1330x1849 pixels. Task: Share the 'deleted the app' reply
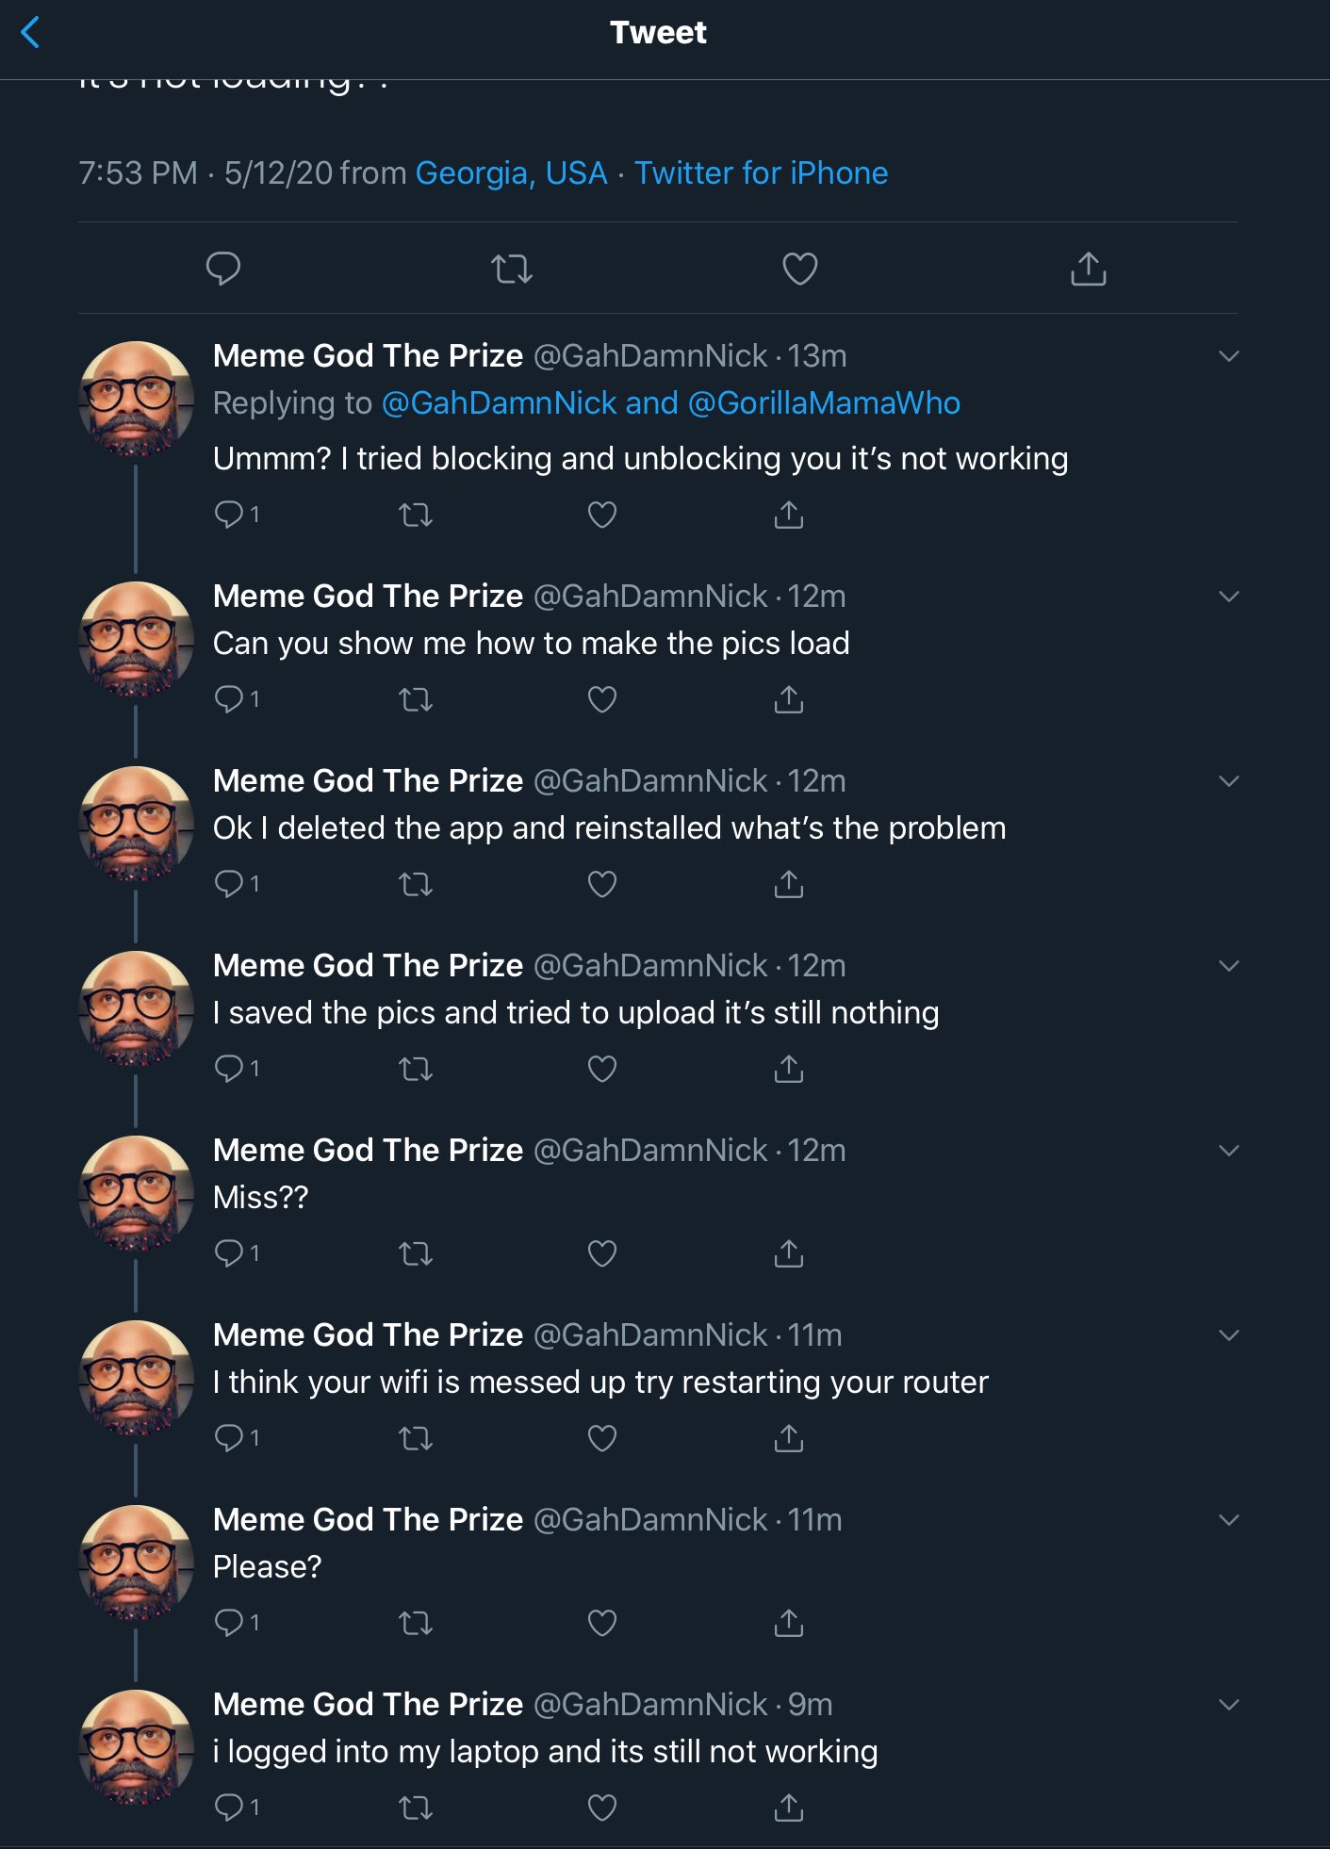click(x=789, y=884)
